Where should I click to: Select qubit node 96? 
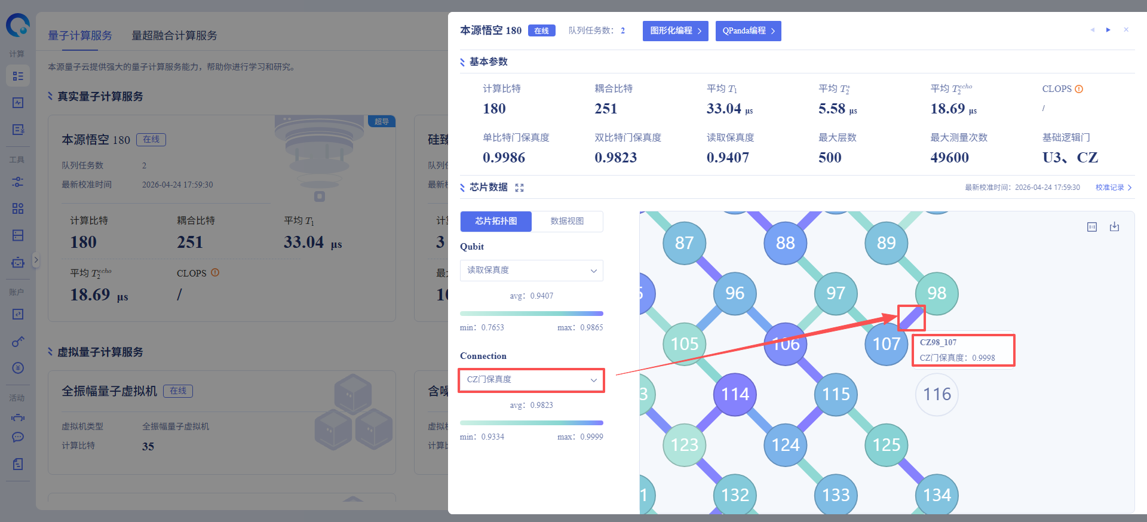[x=735, y=293]
